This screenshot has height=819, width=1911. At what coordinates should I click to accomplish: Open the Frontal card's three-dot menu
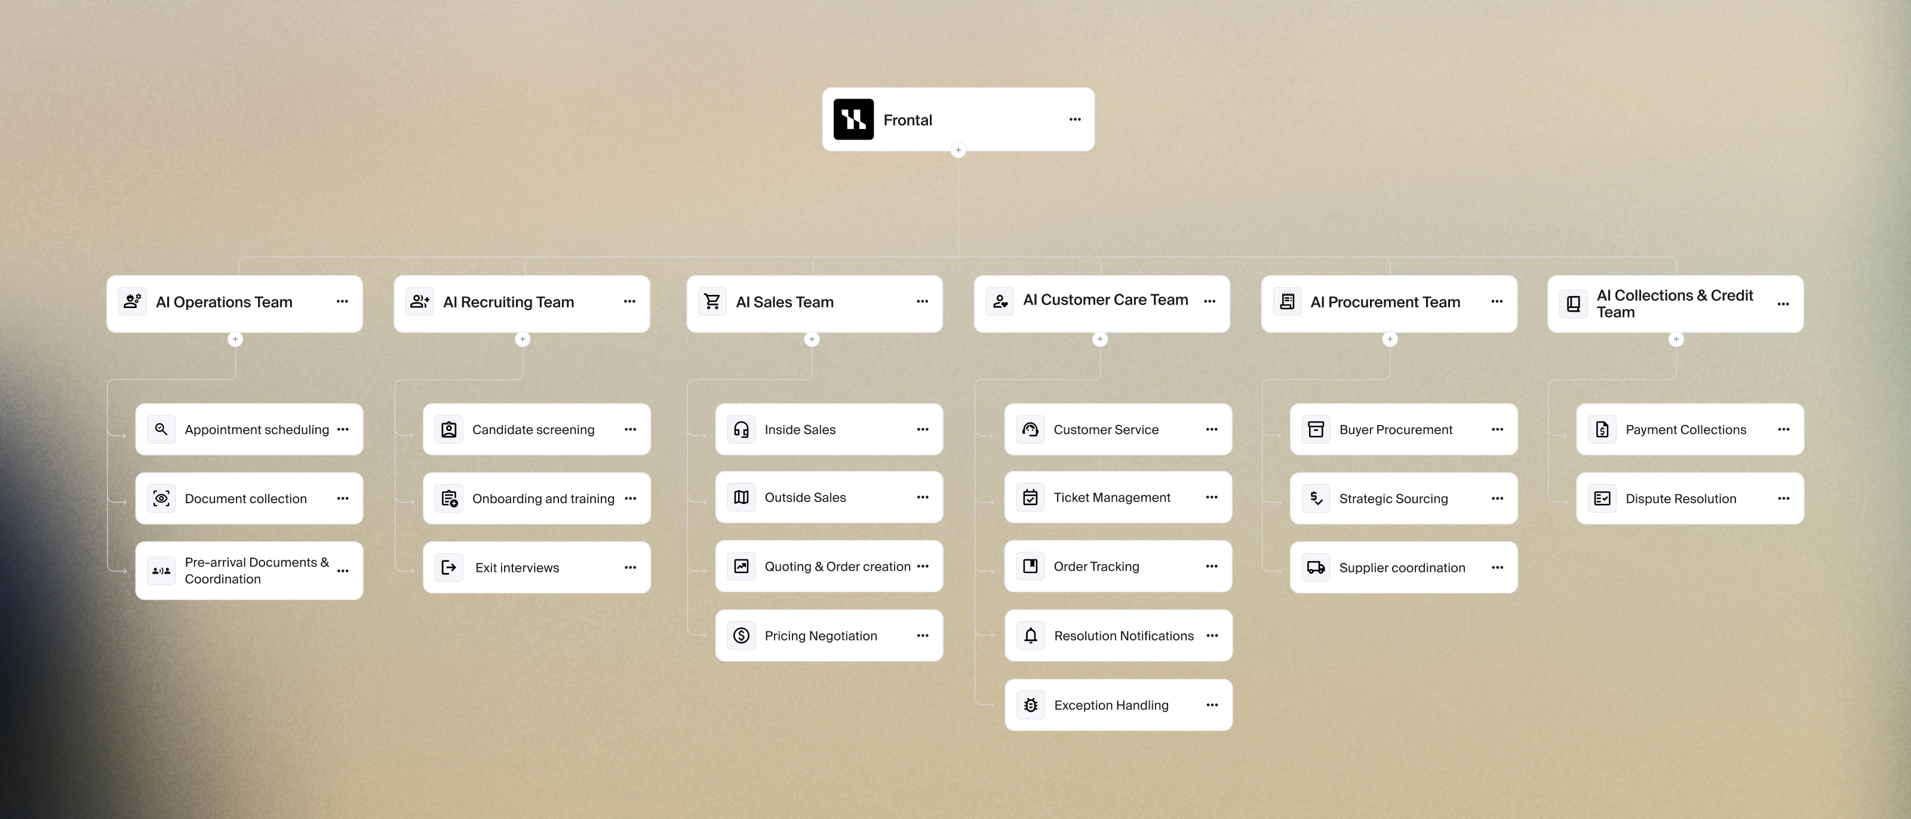[x=1075, y=119]
